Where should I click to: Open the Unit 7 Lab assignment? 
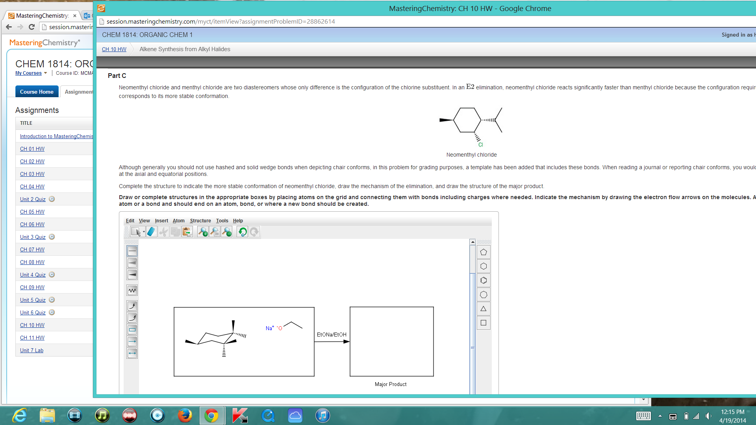(x=31, y=350)
